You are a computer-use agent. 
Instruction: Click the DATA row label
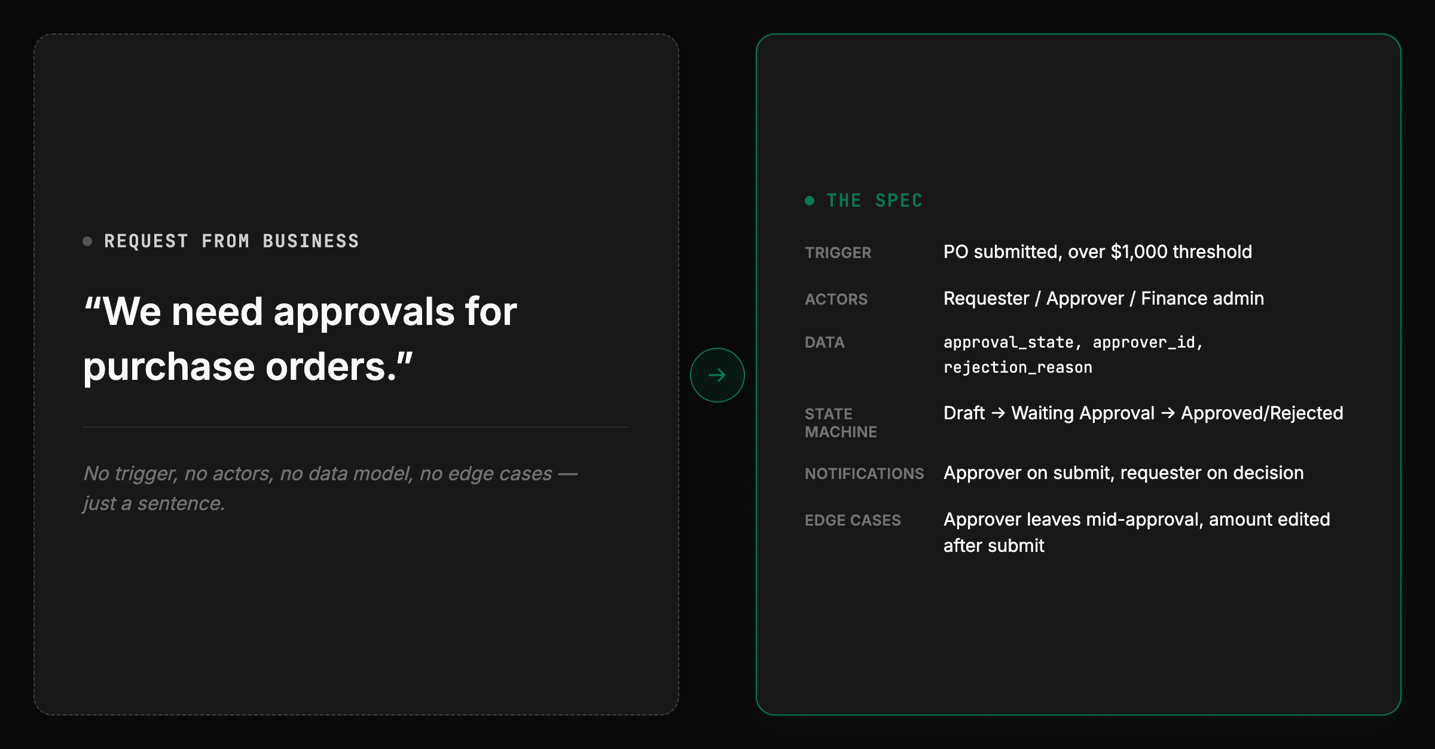click(x=825, y=342)
